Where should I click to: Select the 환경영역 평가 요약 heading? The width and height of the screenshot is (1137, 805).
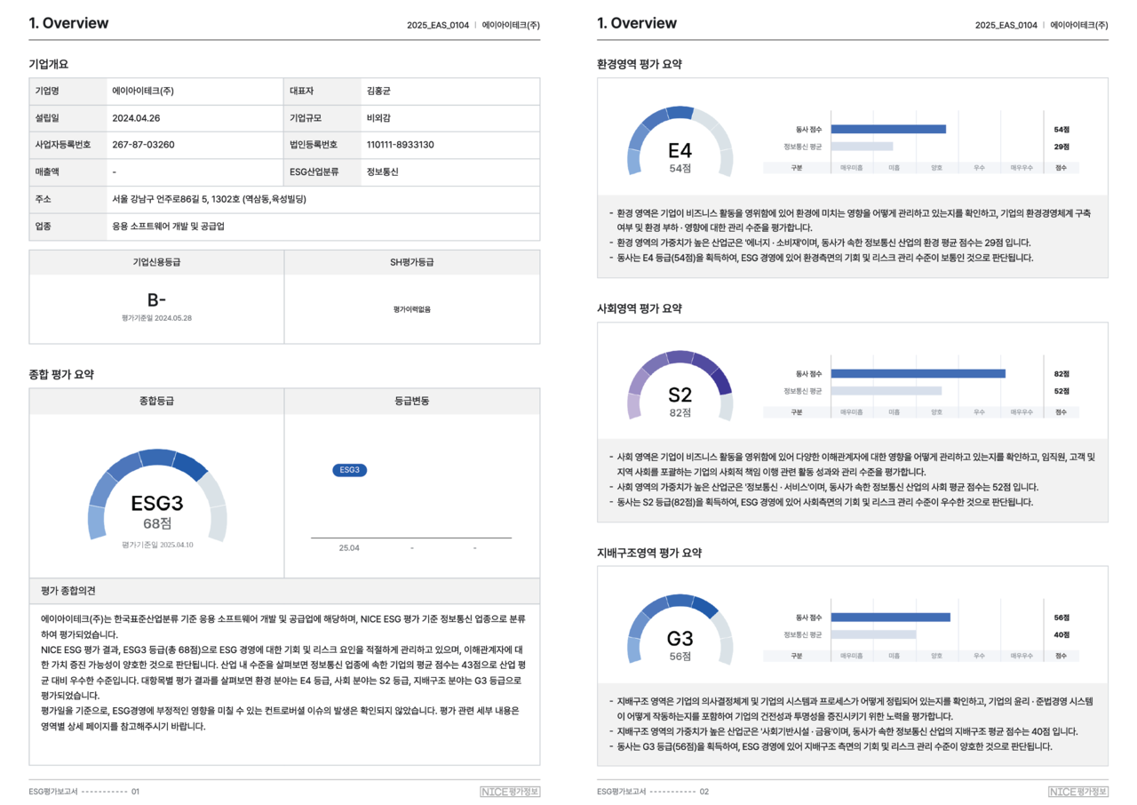click(640, 64)
